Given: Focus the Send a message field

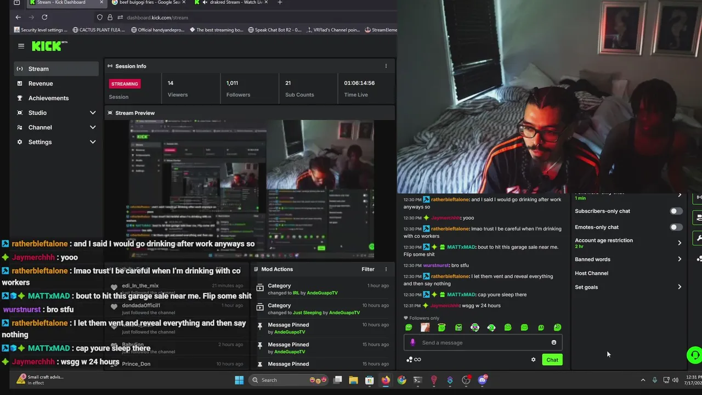Looking at the screenshot, I should click(483, 343).
